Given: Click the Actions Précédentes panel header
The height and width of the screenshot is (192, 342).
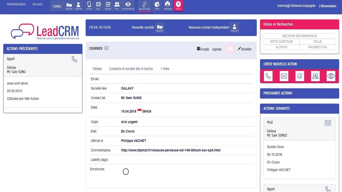Looking at the screenshot, I should [x=43, y=49].
